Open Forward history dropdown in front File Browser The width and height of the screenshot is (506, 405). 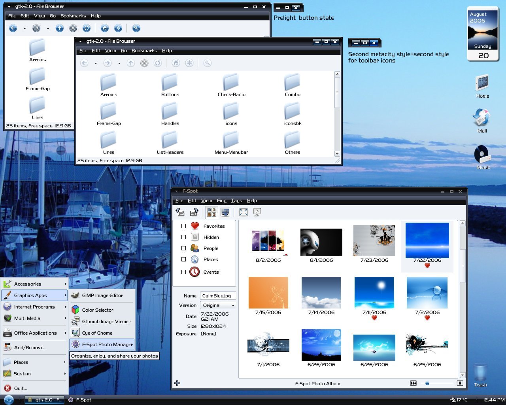click(x=119, y=63)
